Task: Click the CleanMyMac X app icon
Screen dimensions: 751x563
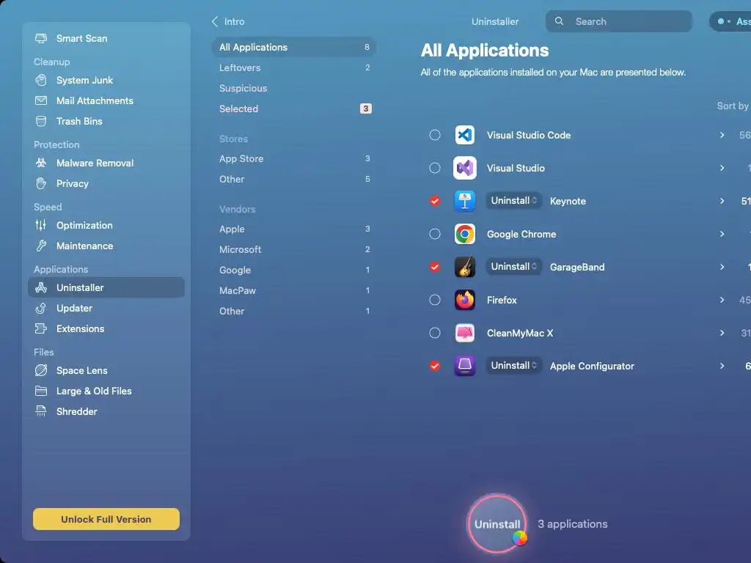Action: pos(464,333)
